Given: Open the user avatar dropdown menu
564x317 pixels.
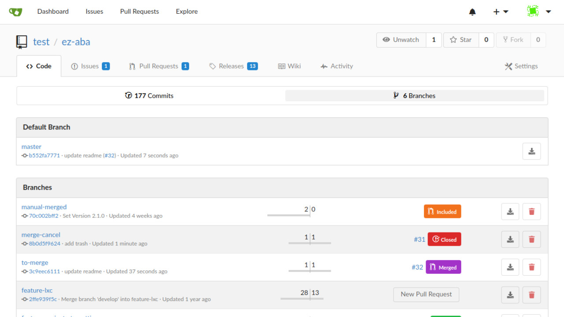Looking at the screenshot, I should (x=539, y=12).
